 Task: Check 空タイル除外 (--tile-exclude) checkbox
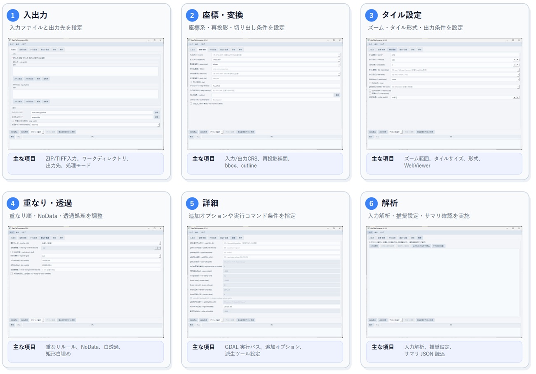tap(370, 90)
